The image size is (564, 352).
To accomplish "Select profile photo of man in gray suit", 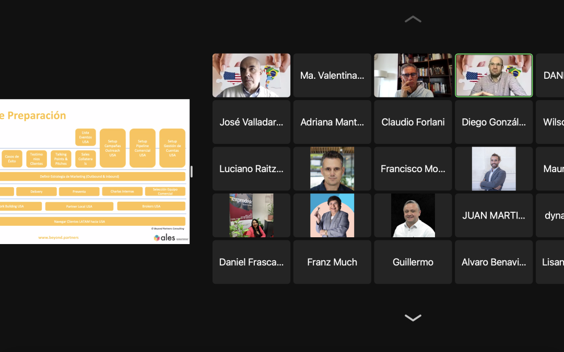I will (x=494, y=169).
